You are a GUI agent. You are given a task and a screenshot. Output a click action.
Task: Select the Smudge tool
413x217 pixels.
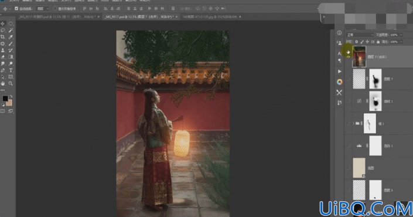coord(3,63)
